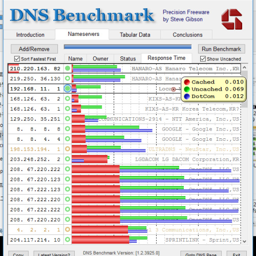
Task: Select IP address 129.250.35.251
Action: coord(35,119)
